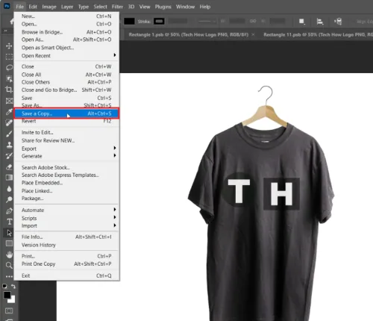This screenshot has height=321, width=373.
Task: Select the Lasso tool
Action: [x=9, y=68]
